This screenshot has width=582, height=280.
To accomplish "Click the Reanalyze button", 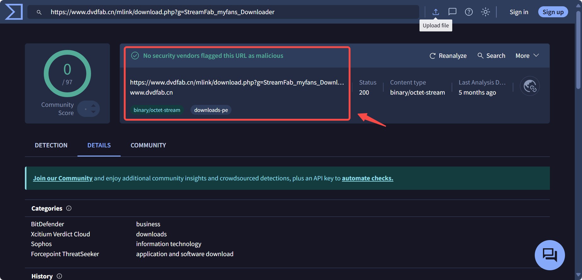I will (448, 56).
